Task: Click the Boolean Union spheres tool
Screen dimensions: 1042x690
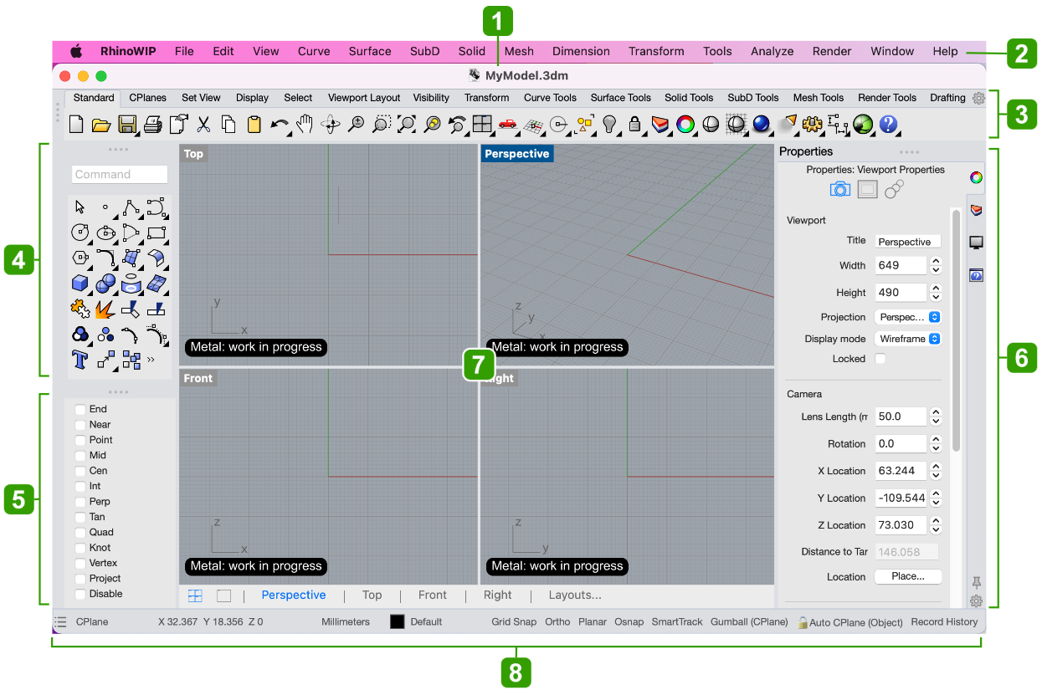Action: click(105, 284)
